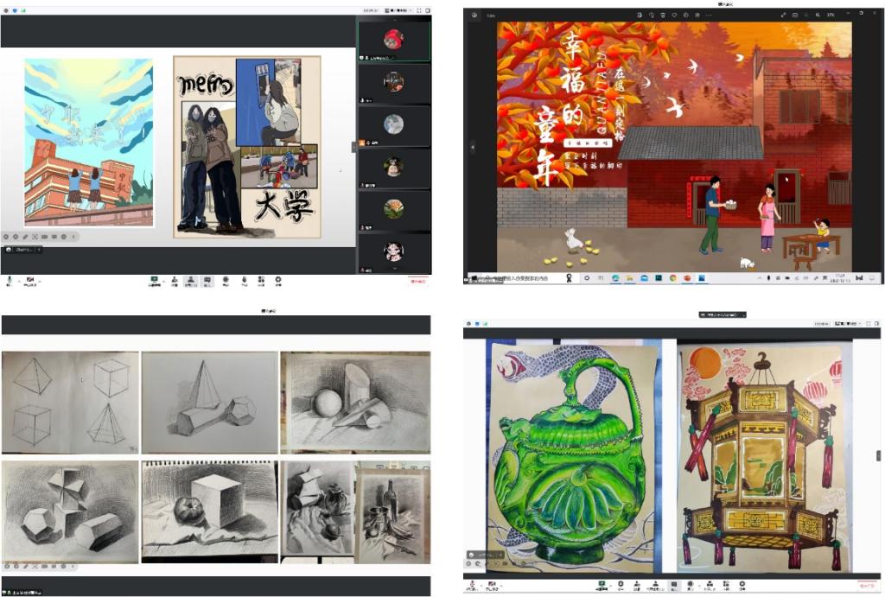Toggle camera video in top-left meeting window
The image size is (885, 597).
(31, 280)
